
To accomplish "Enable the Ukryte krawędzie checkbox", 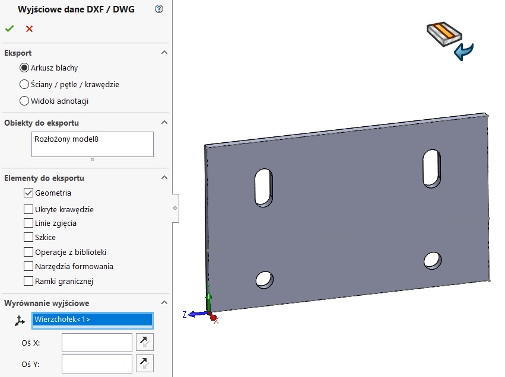I will (x=28, y=209).
